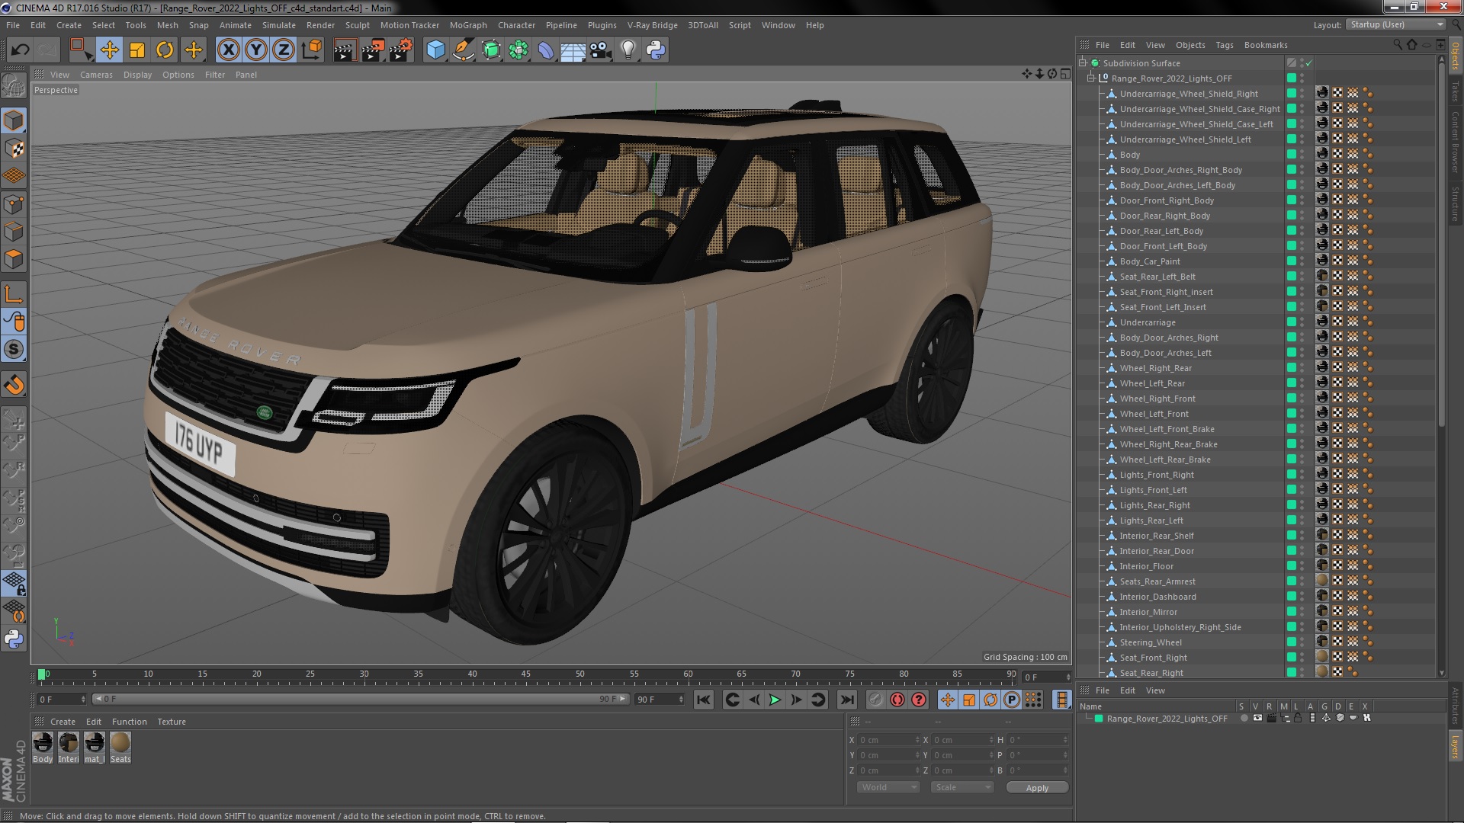Add a Camera object
This screenshot has width=1464, height=823.
tap(601, 50)
